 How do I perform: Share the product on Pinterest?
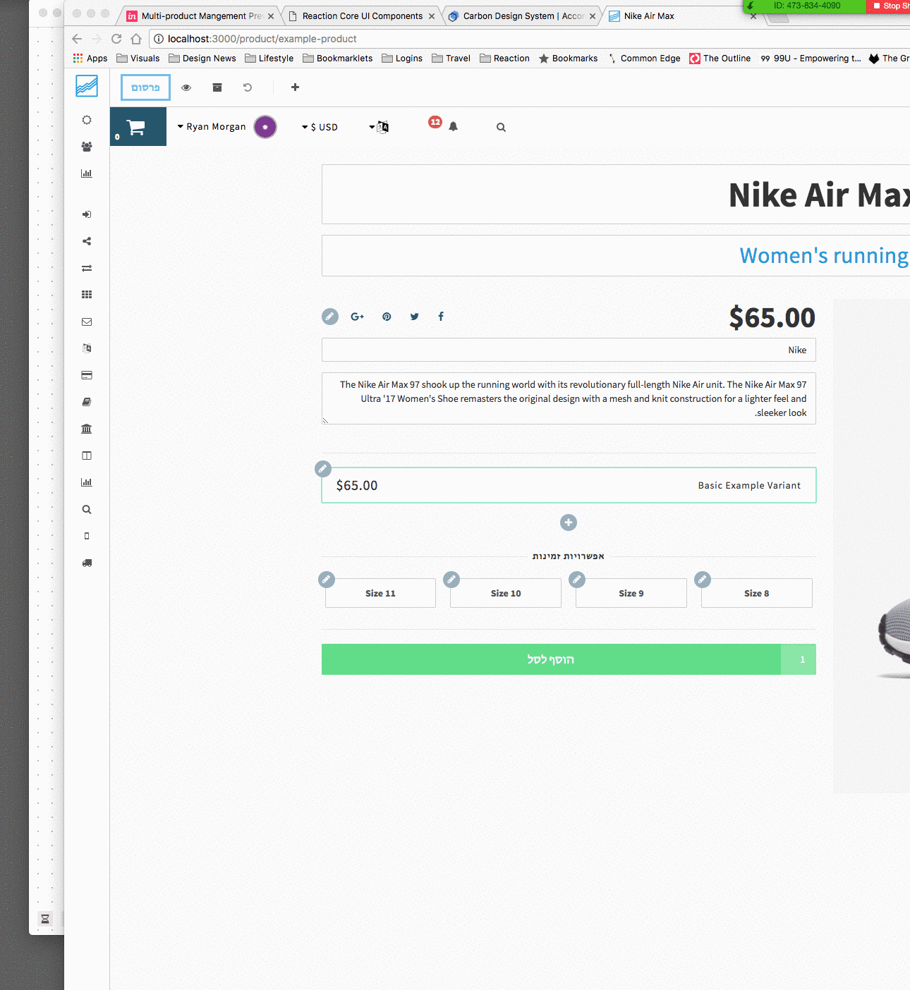(x=387, y=317)
